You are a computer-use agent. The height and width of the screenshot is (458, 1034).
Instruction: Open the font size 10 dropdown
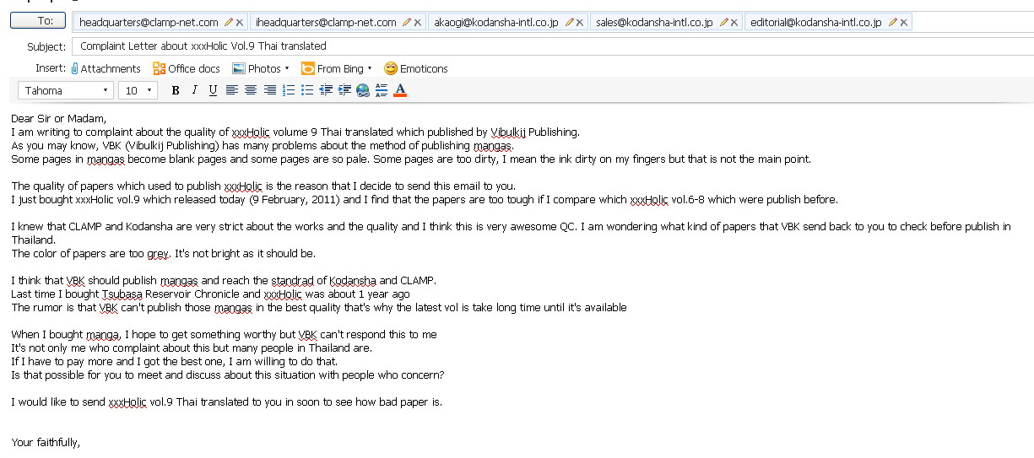click(138, 90)
